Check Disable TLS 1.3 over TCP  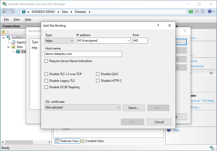(46, 74)
